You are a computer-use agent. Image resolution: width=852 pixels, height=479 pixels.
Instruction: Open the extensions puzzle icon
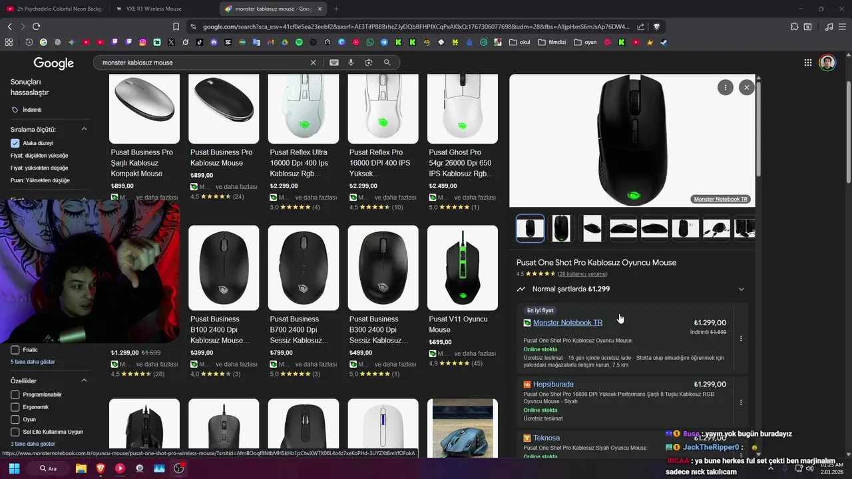794,27
